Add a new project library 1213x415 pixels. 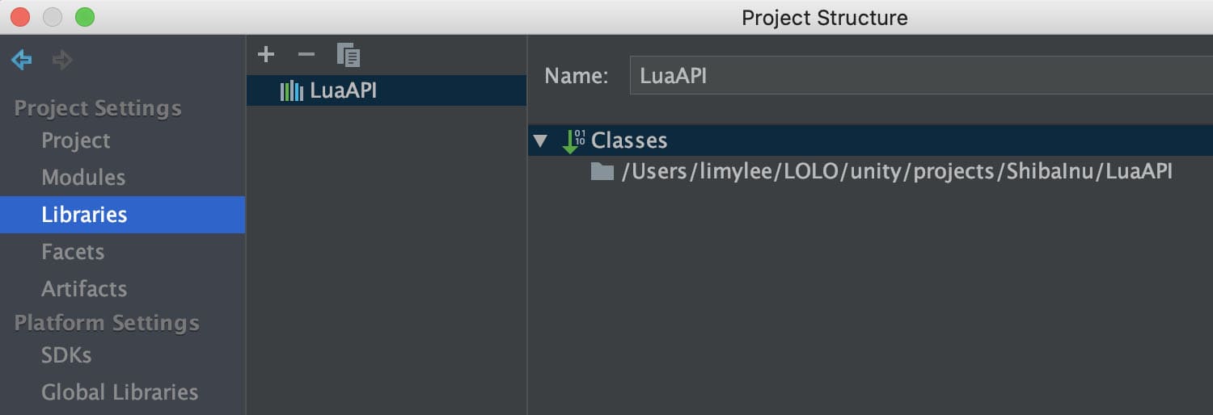click(266, 55)
